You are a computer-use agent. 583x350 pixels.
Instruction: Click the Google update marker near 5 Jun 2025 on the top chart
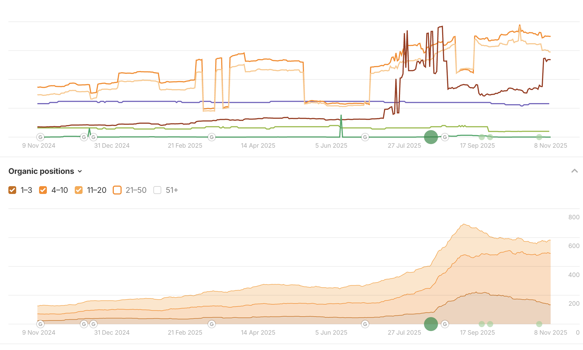tap(365, 137)
